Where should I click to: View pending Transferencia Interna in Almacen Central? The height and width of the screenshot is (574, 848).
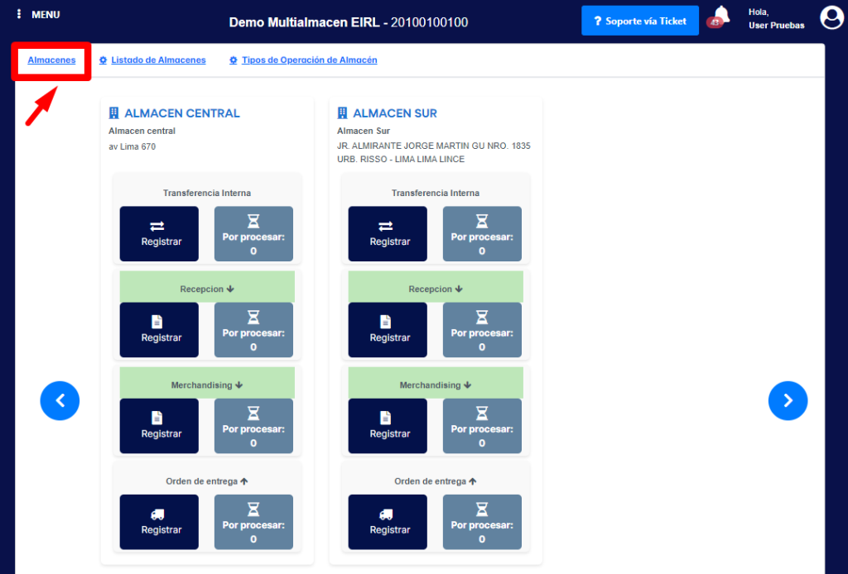click(253, 234)
